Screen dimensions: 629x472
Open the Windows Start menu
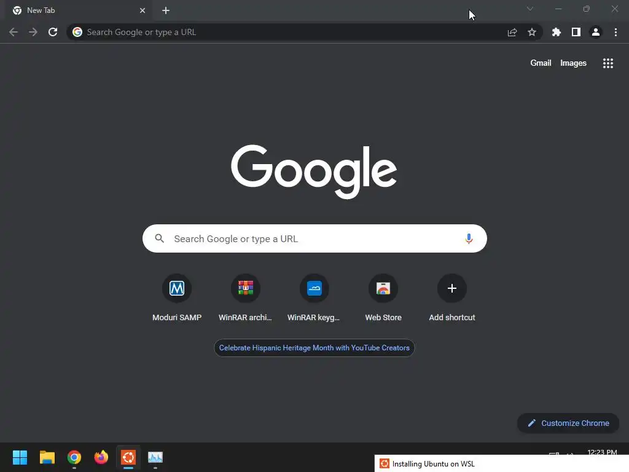pos(20,457)
